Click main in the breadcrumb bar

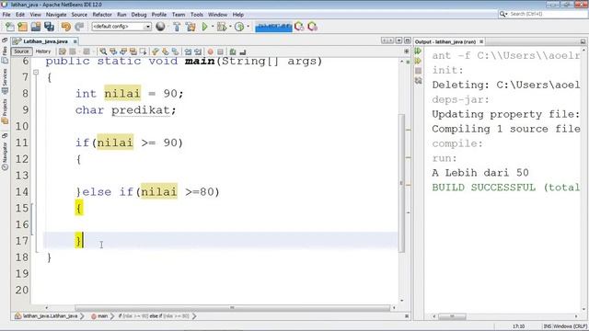pyautogui.click(x=99, y=316)
